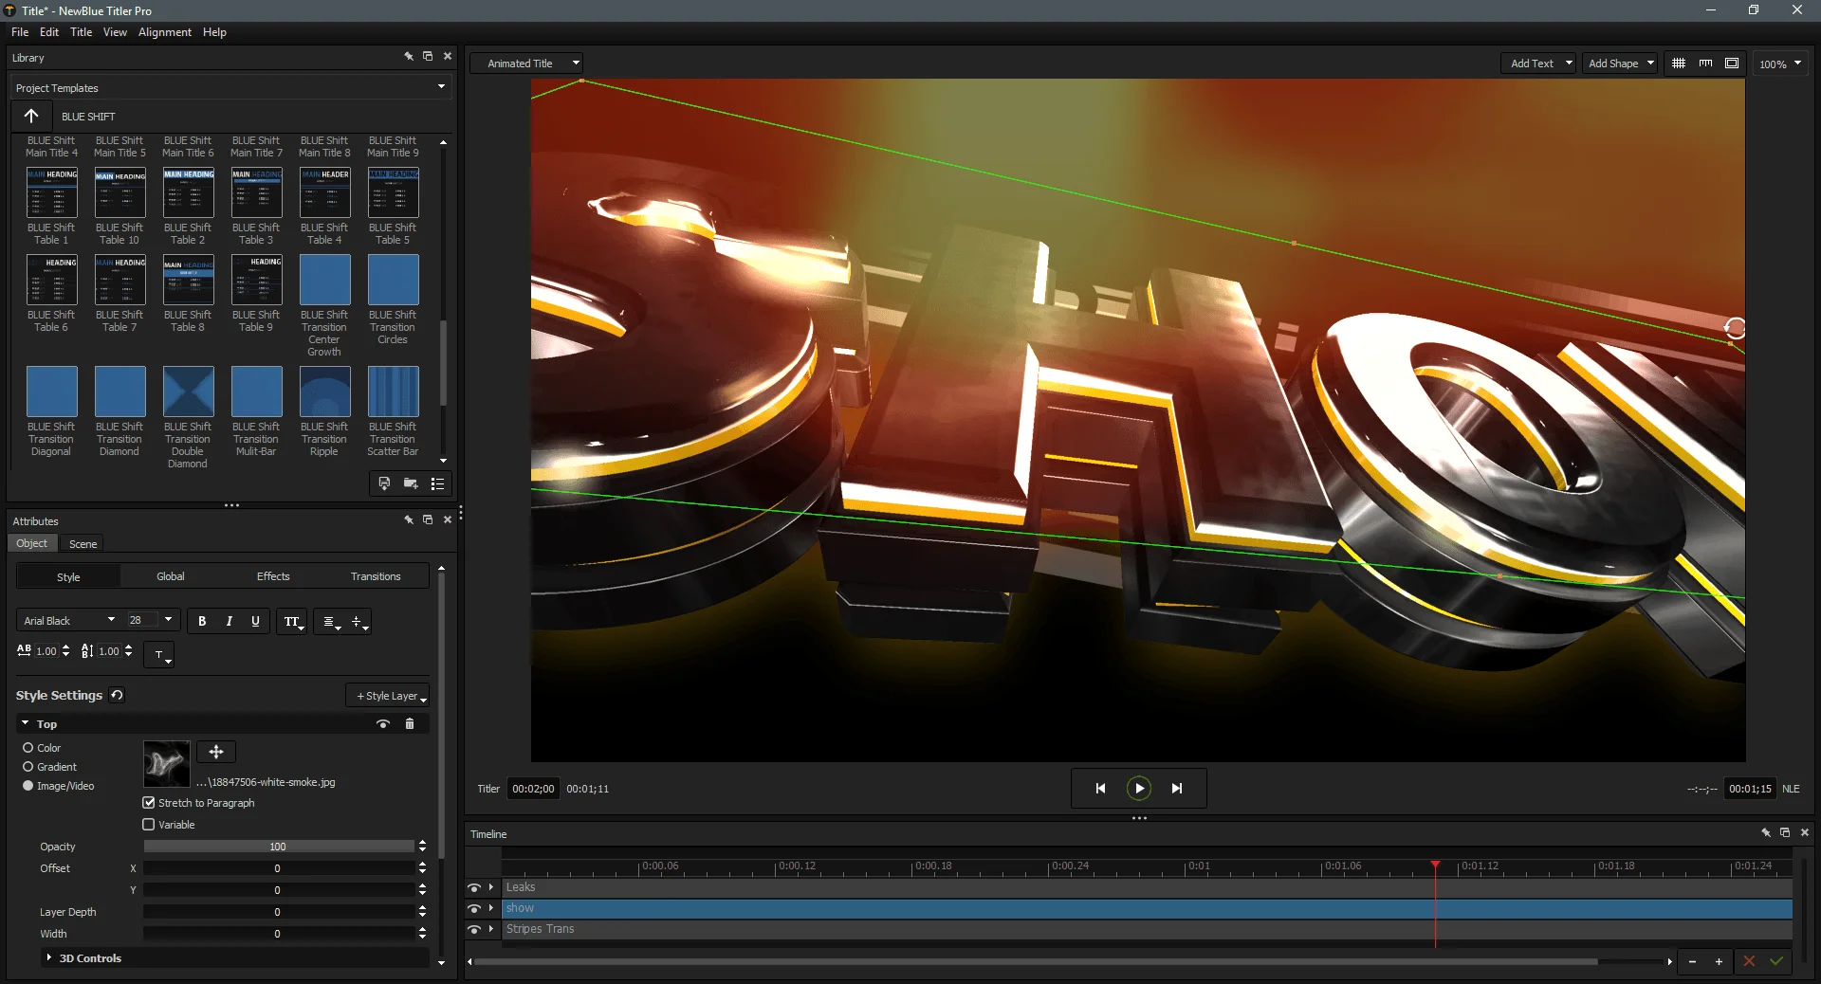1821x984 pixels.
Task: Open the Animated Title dropdown
Action: [526, 63]
